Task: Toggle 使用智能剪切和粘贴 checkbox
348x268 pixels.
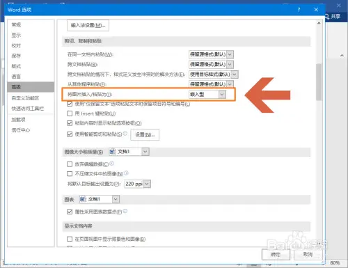Action: 70,134
